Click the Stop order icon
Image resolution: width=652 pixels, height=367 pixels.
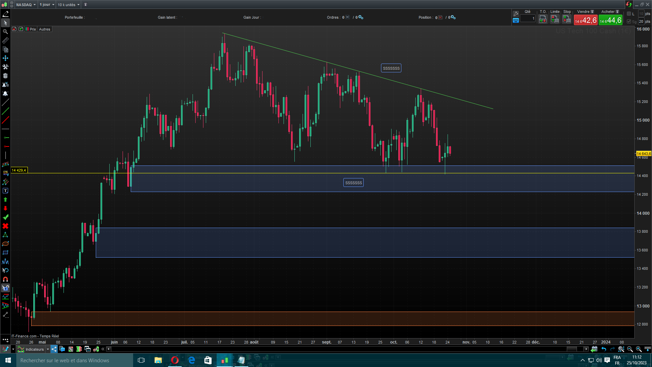[566, 19]
